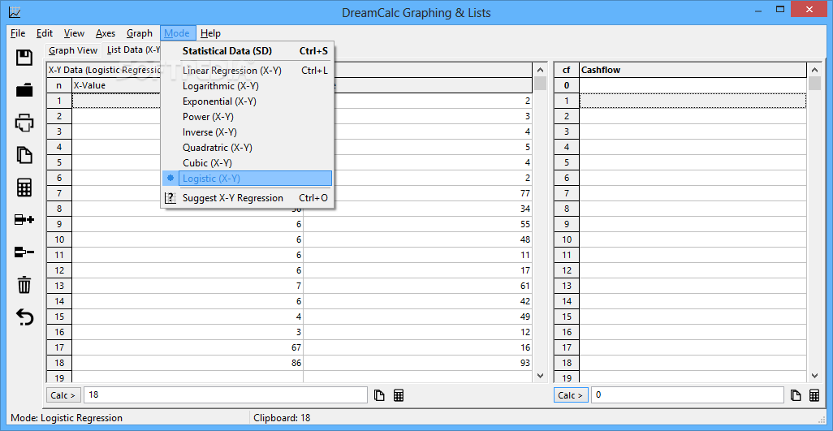Click calculator icon beside Cashflow Calc field
Viewport: 833px width, 431px height.
click(x=814, y=395)
